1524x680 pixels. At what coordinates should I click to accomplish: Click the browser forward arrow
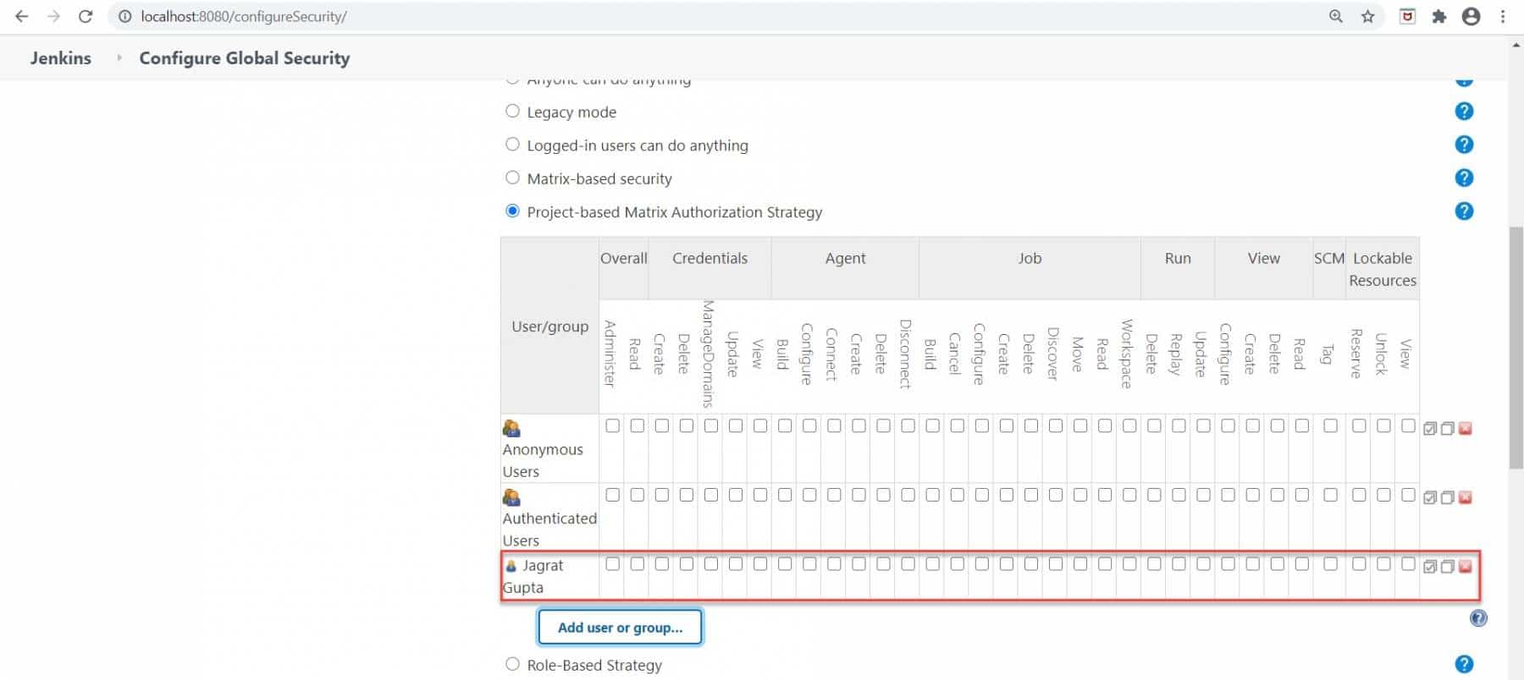[53, 16]
